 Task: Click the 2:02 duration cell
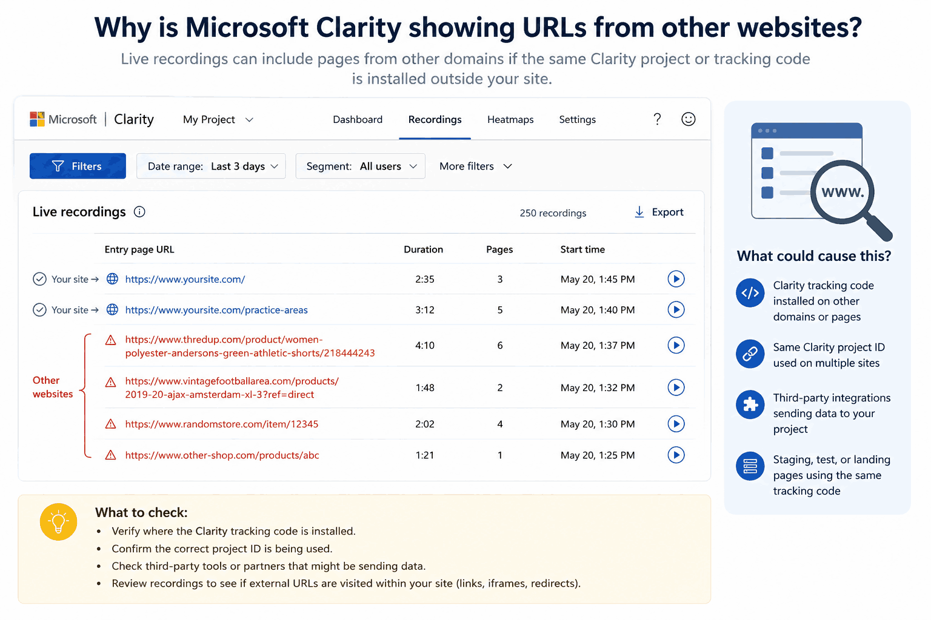[425, 424]
